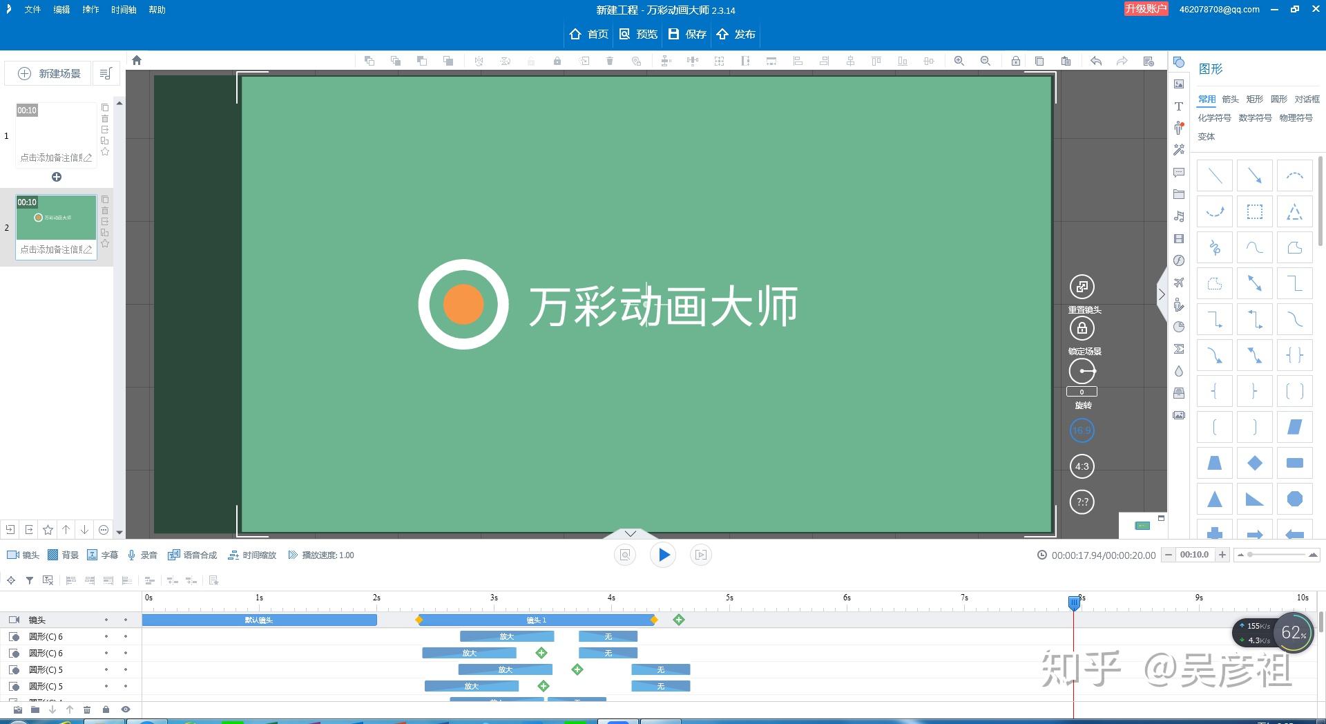1326x724 pixels.
Task: Select the Text tool in the right sidebar
Action: (x=1179, y=107)
